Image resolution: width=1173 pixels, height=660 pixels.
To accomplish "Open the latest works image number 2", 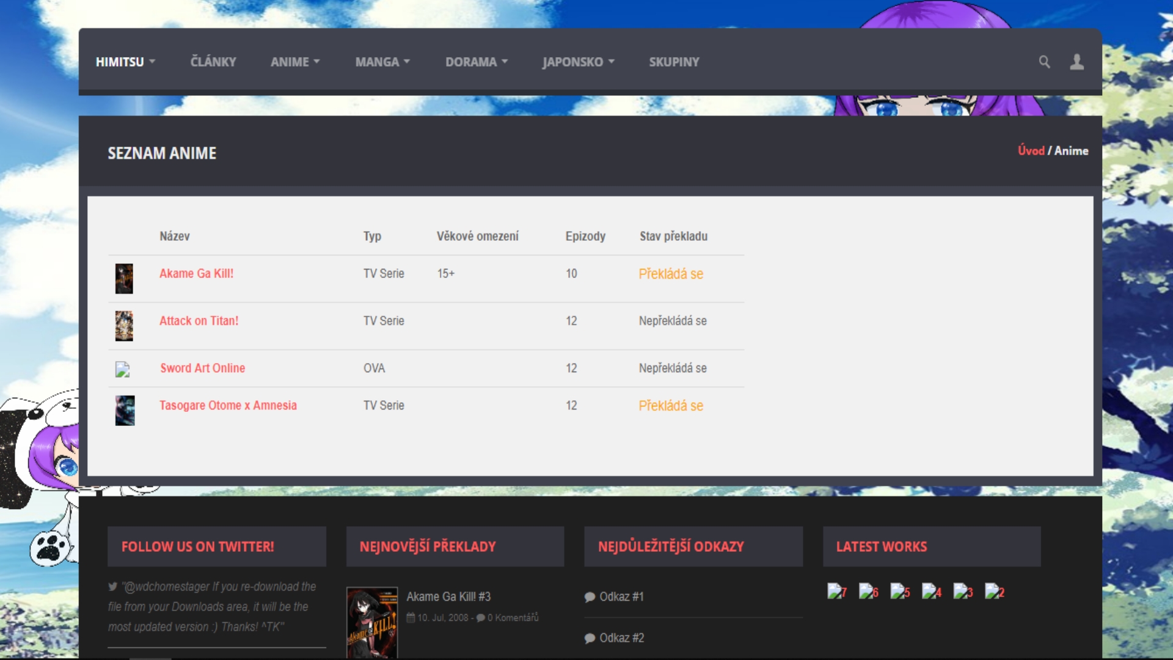I will pyautogui.click(x=994, y=591).
